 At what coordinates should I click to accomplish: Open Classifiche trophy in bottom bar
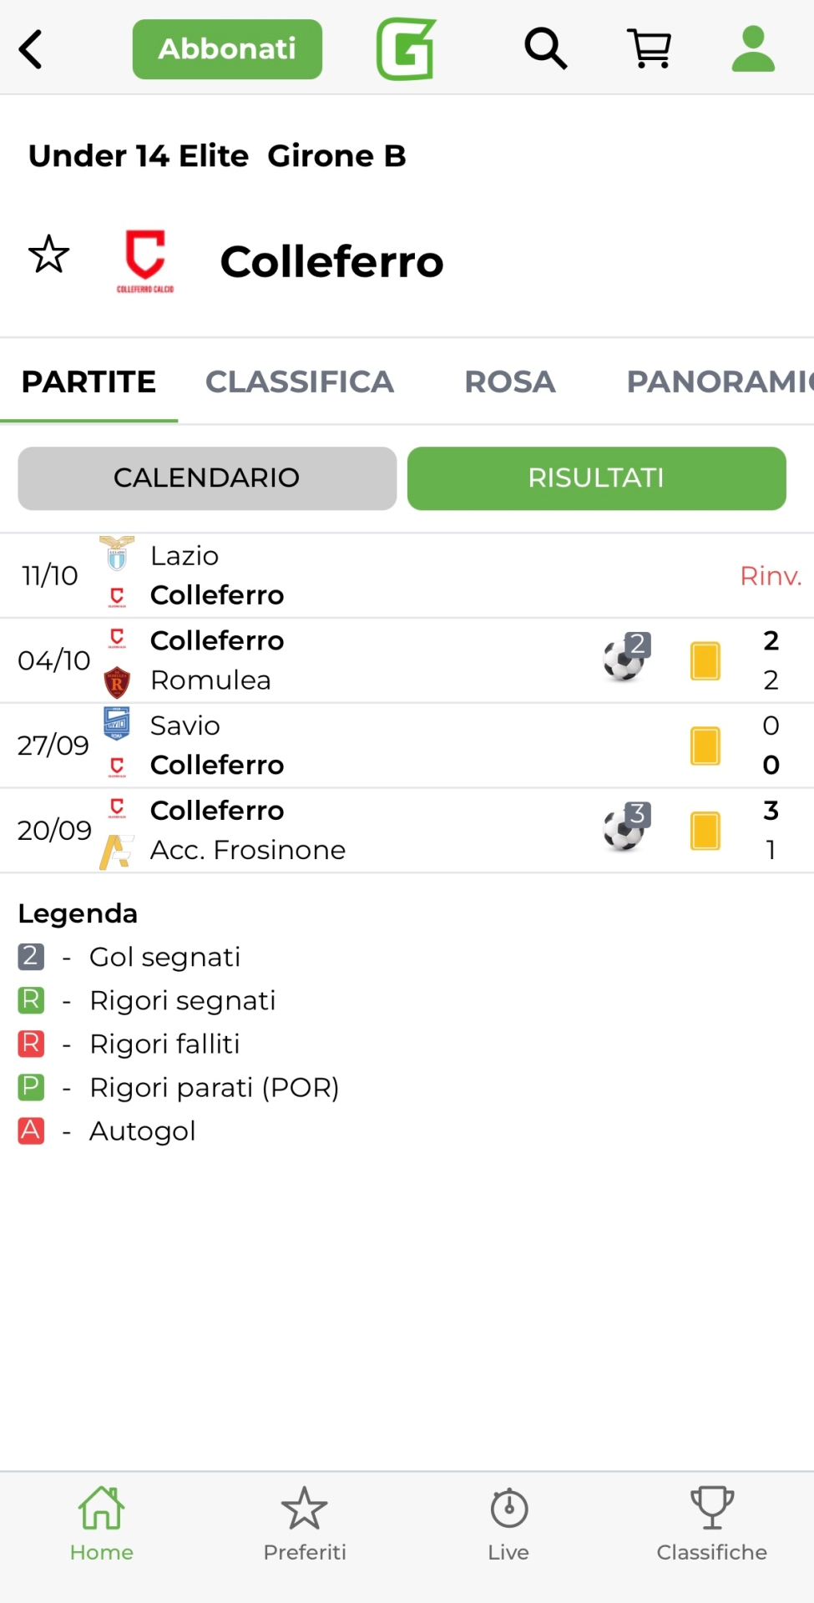click(711, 1525)
